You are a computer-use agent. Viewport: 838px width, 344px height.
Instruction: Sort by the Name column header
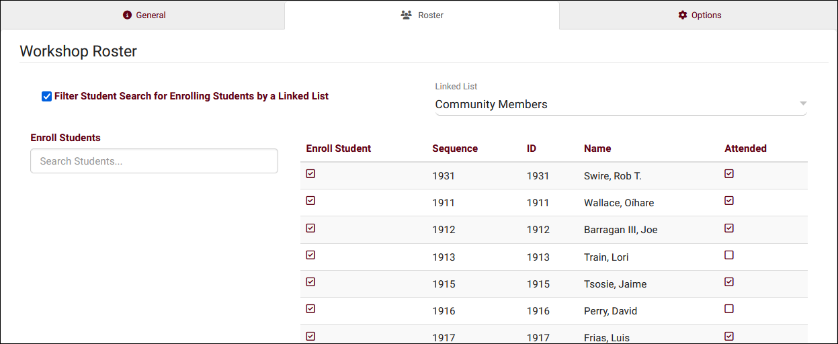597,148
